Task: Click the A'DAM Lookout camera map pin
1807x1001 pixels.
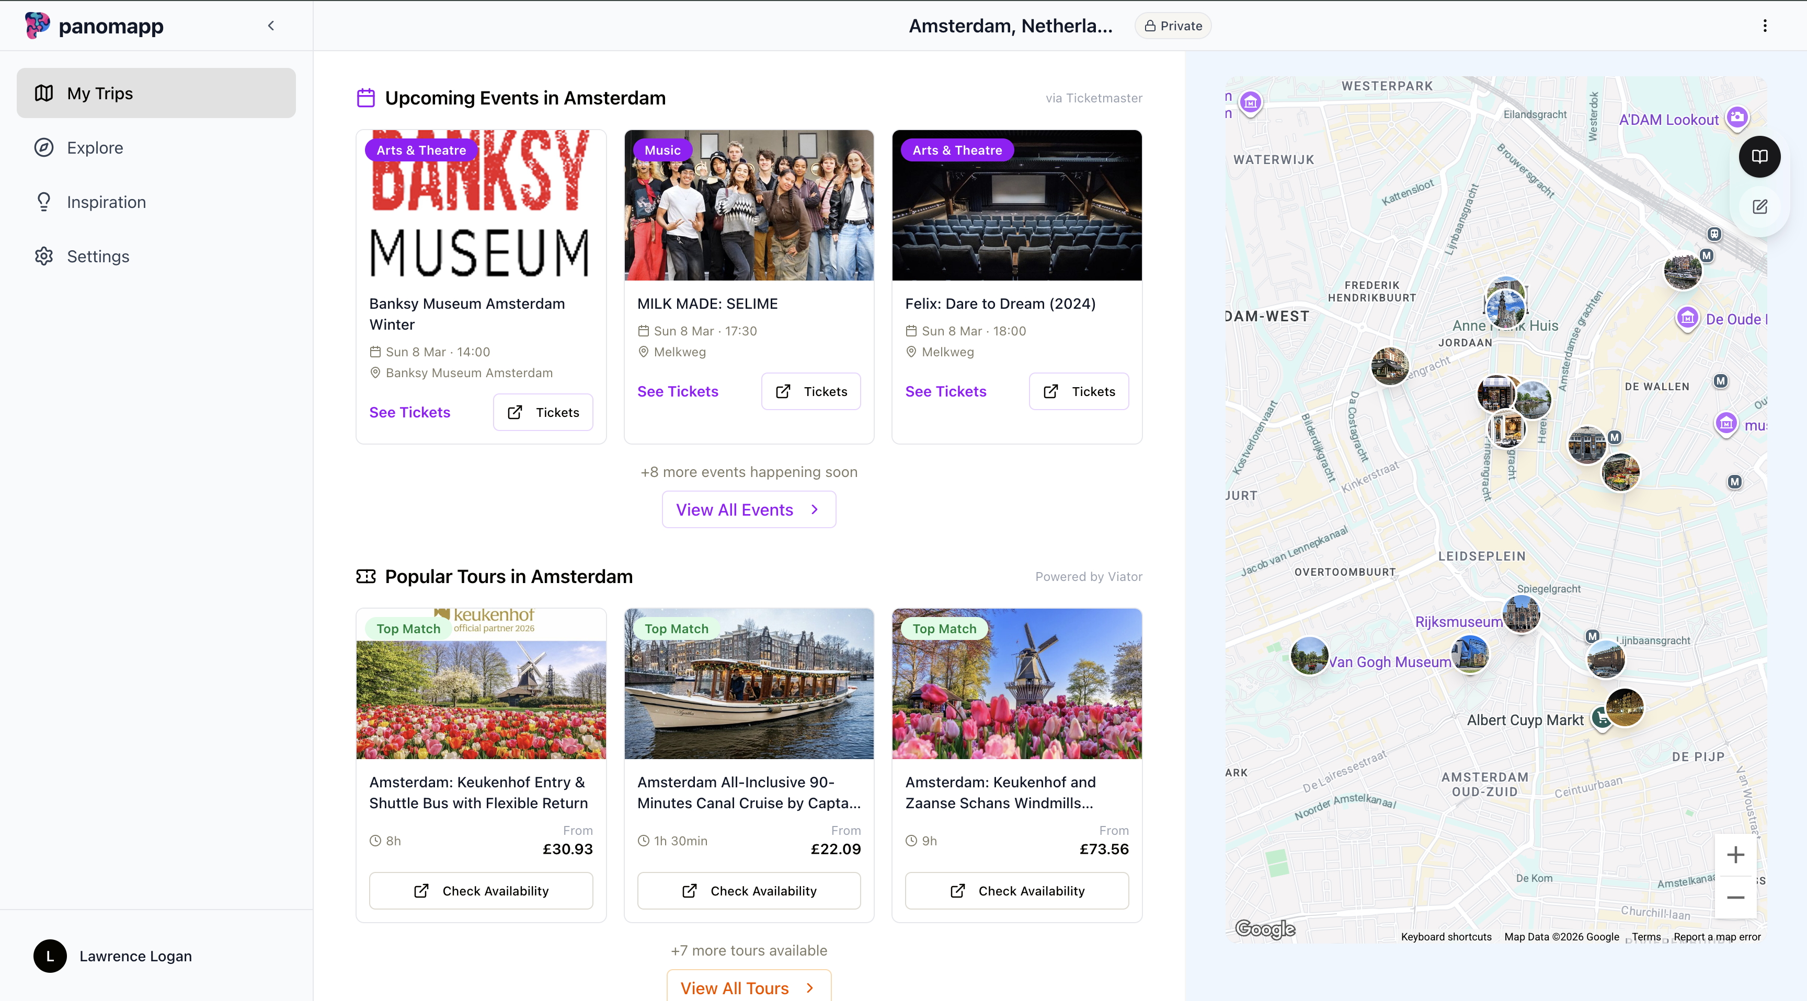Action: pos(1737,119)
